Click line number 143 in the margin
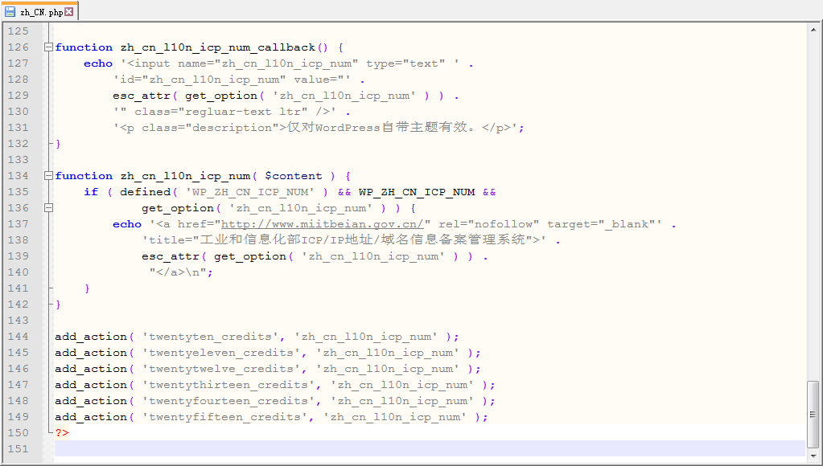The width and height of the screenshot is (823, 466). pos(19,321)
